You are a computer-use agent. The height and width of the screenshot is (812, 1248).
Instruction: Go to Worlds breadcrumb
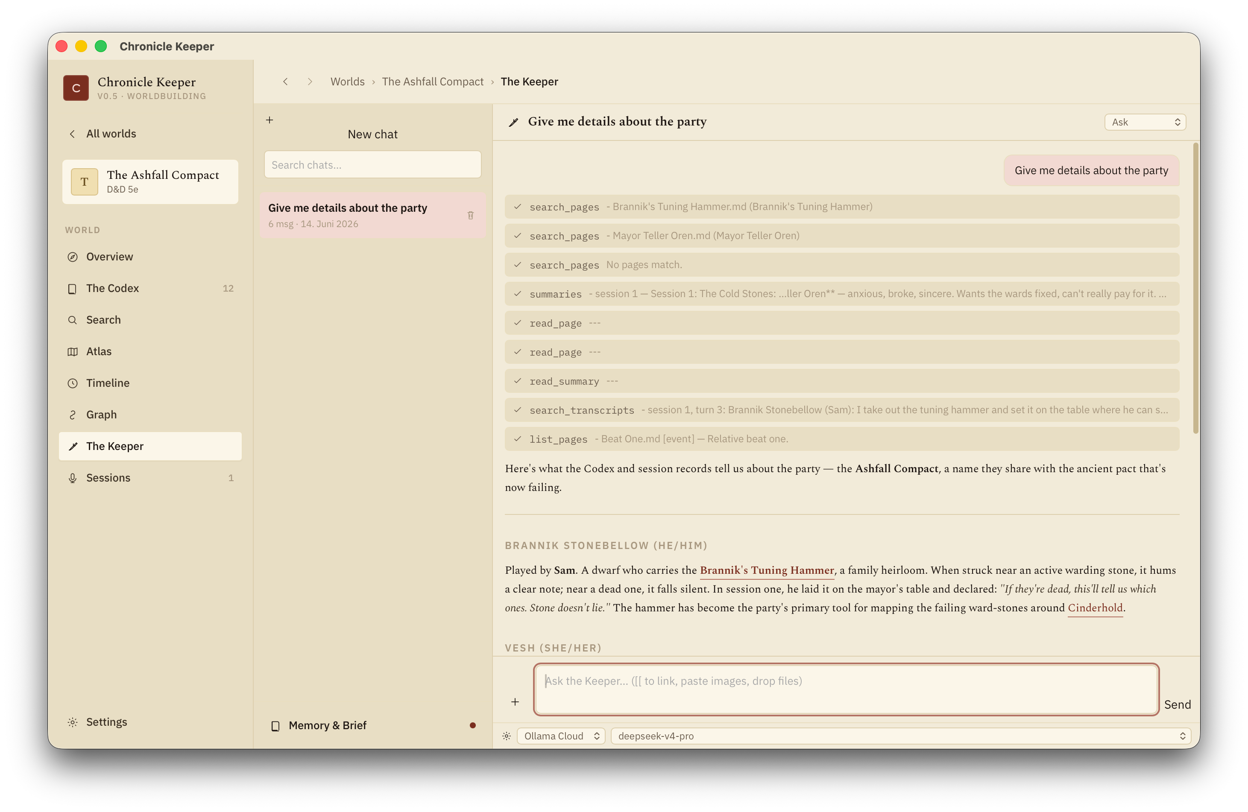click(347, 82)
